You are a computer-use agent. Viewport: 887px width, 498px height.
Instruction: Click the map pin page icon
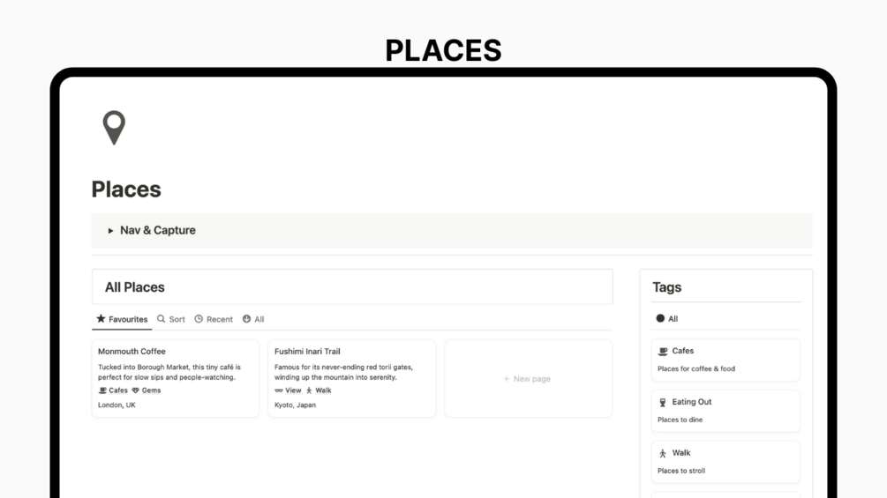pos(114,128)
